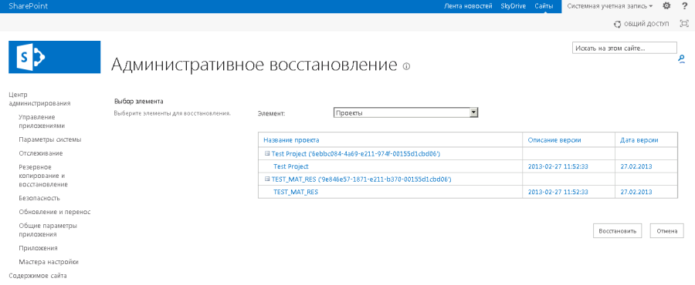Click the search magnifier icon
The height and width of the screenshot is (285, 695).
point(682,59)
